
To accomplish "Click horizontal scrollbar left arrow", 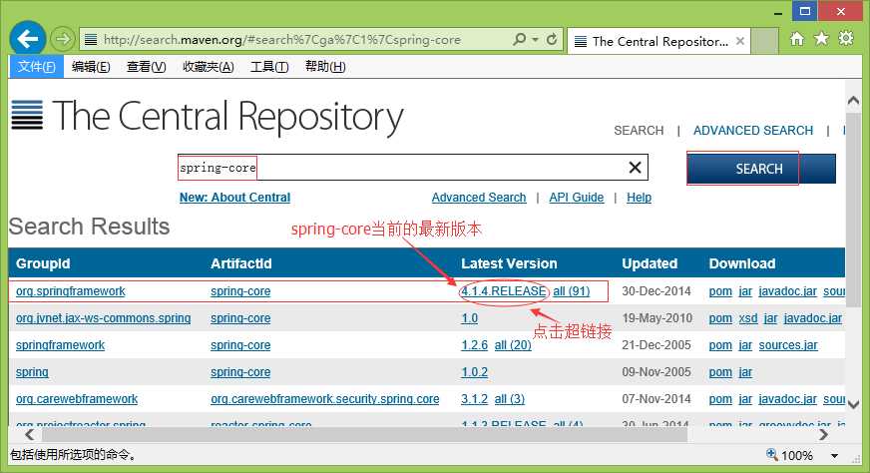I will [x=29, y=435].
